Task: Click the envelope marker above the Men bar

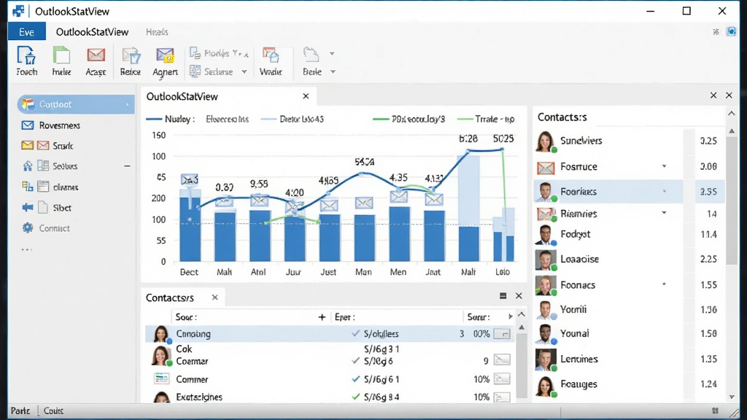Action: [x=398, y=196]
